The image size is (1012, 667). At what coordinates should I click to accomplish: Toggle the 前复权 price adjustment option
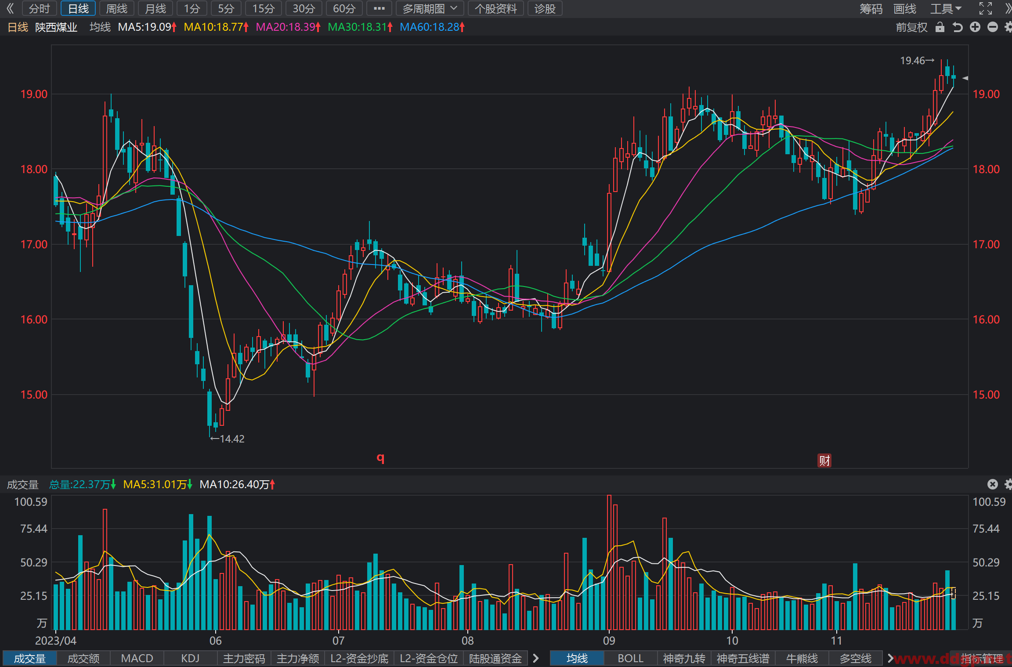pyautogui.click(x=911, y=27)
